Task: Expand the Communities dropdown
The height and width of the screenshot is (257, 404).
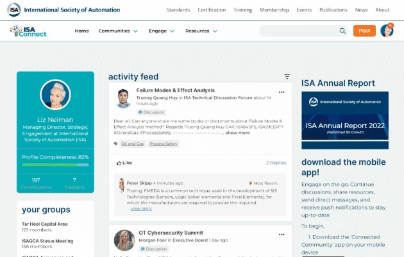Action: pos(118,31)
